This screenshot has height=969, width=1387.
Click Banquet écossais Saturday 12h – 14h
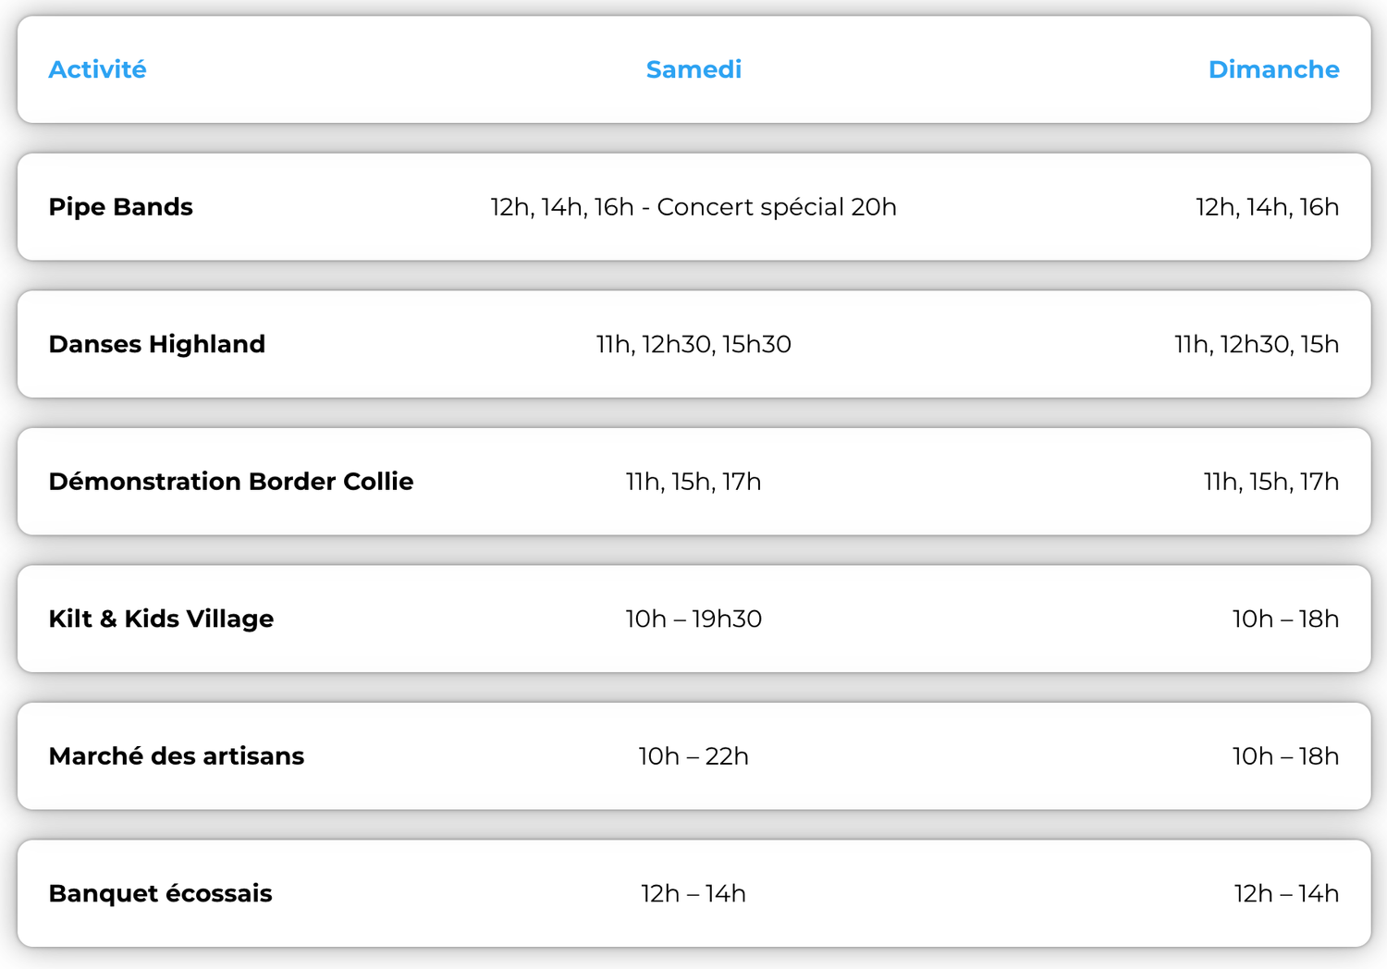point(693,893)
